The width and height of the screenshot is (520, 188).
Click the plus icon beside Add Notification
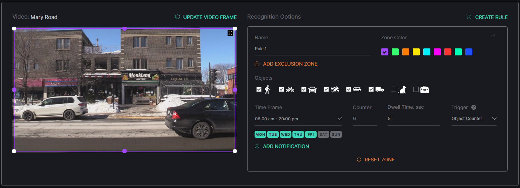coord(257,146)
